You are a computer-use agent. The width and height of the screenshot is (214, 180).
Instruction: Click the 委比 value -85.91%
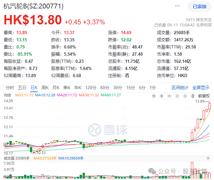click(x=24, y=54)
